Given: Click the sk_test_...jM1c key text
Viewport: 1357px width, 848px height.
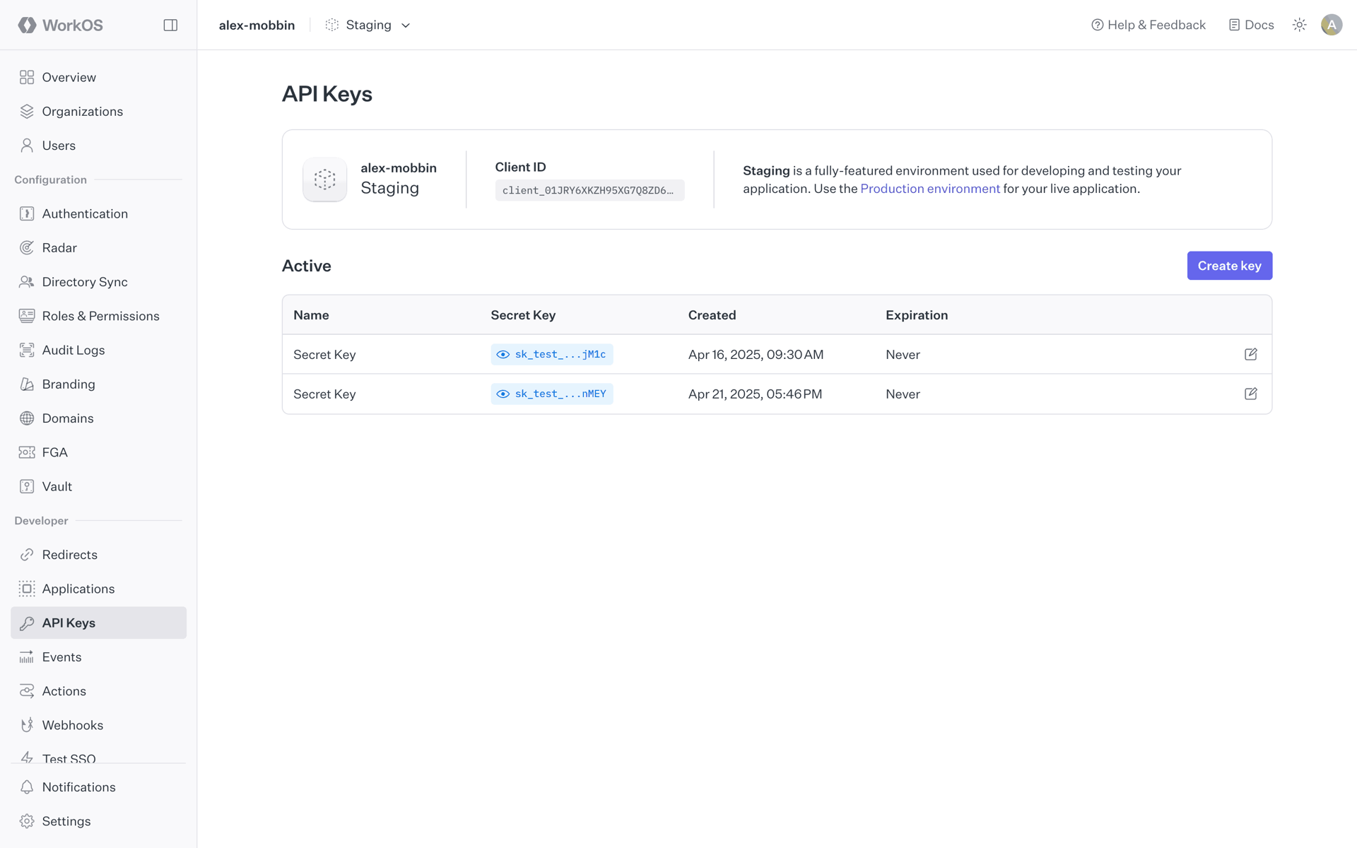Looking at the screenshot, I should pos(560,354).
